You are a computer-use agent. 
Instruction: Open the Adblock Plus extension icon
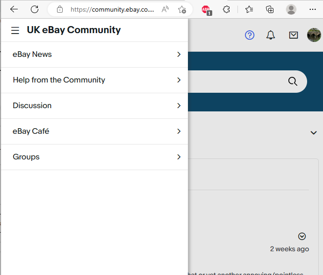pos(207,10)
